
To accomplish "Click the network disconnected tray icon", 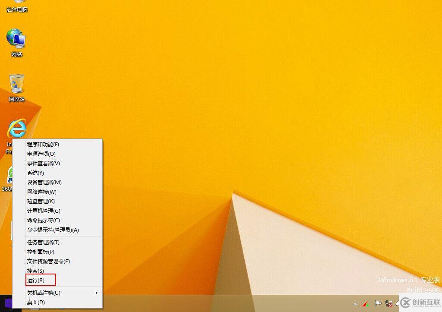I will coord(389,304).
